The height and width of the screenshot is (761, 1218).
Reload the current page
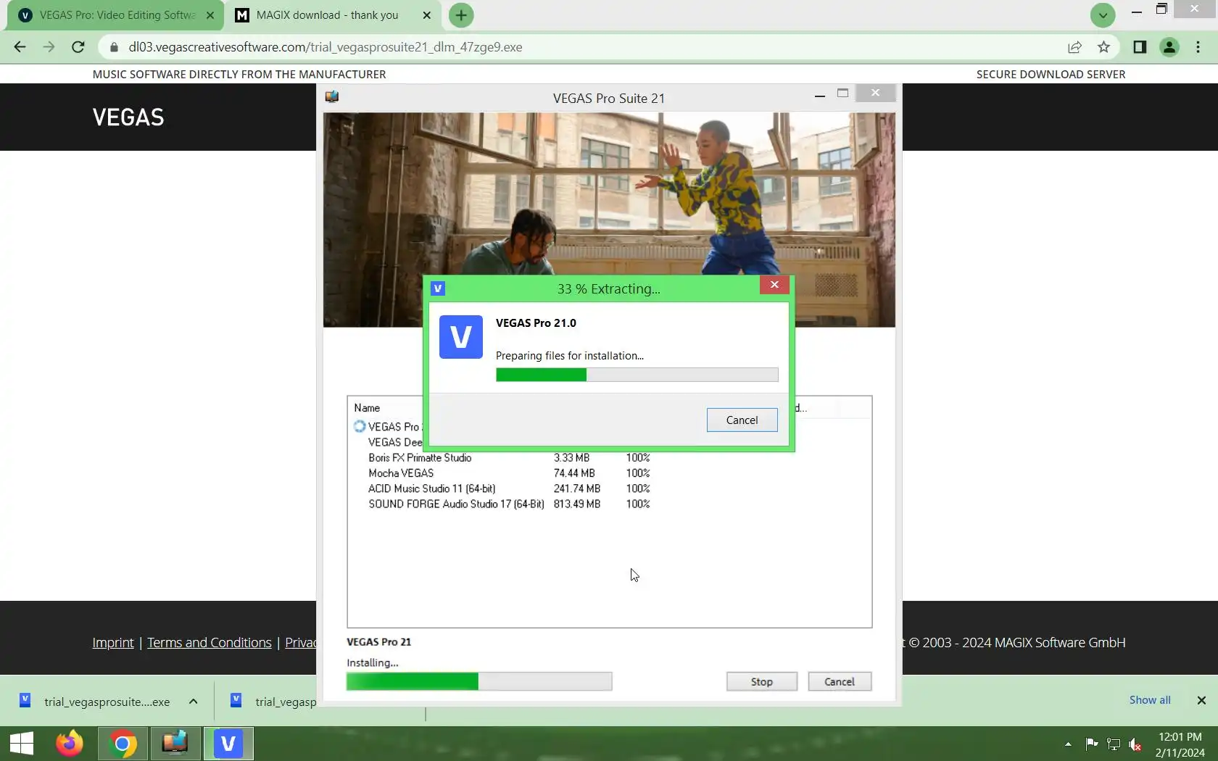coord(78,47)
